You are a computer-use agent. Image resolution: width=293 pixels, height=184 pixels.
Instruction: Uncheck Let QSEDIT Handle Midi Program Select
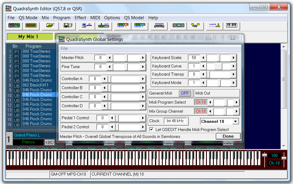[x=152, y=129]
